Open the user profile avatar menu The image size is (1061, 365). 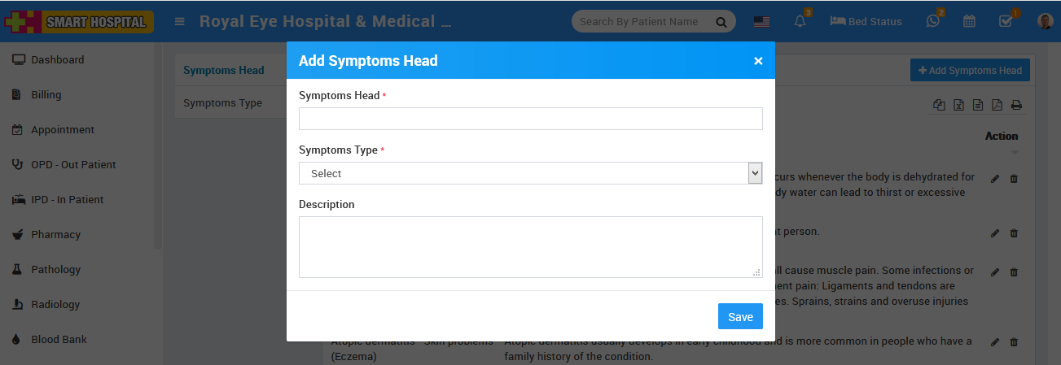click(1046, 21)
